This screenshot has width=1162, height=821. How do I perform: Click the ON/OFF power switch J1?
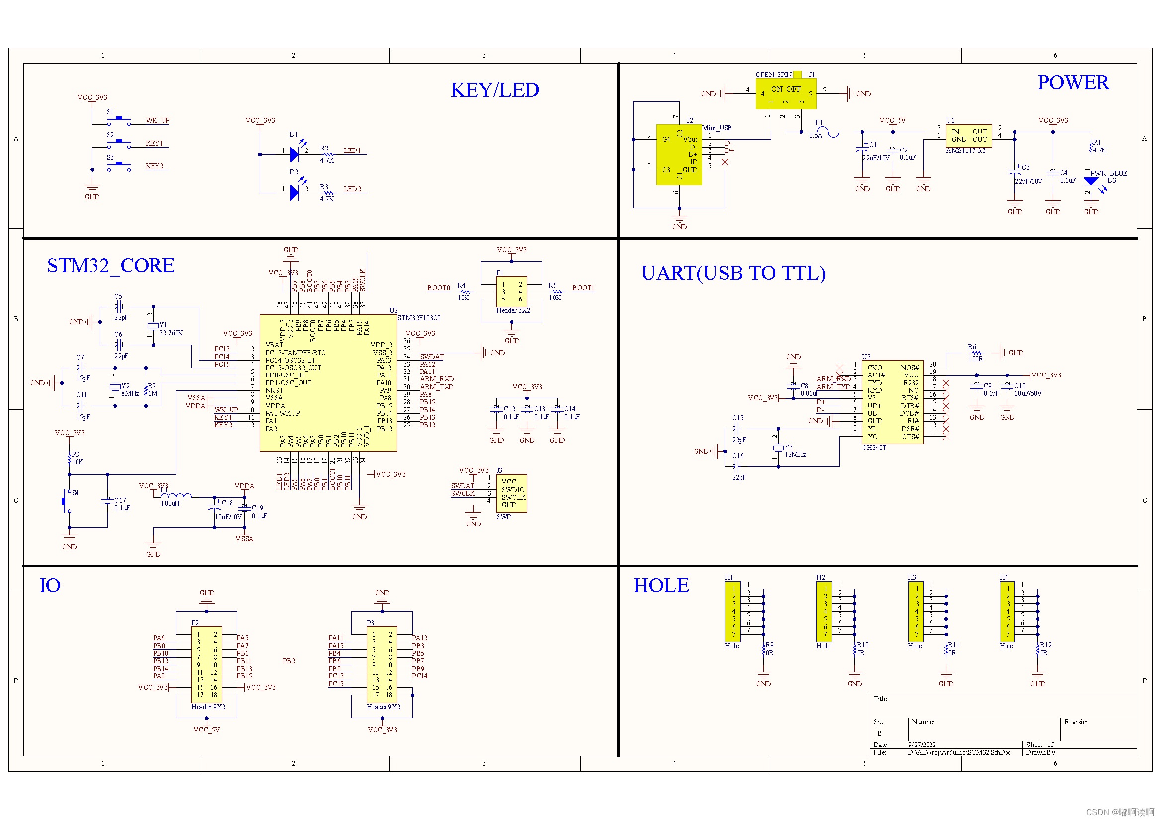click(x=785, y=94)
